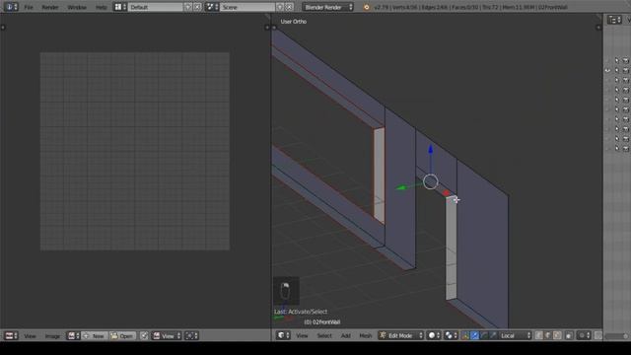The image size is (631, 355).
Task: Add a new screen layout
Action: coord(188,7)
